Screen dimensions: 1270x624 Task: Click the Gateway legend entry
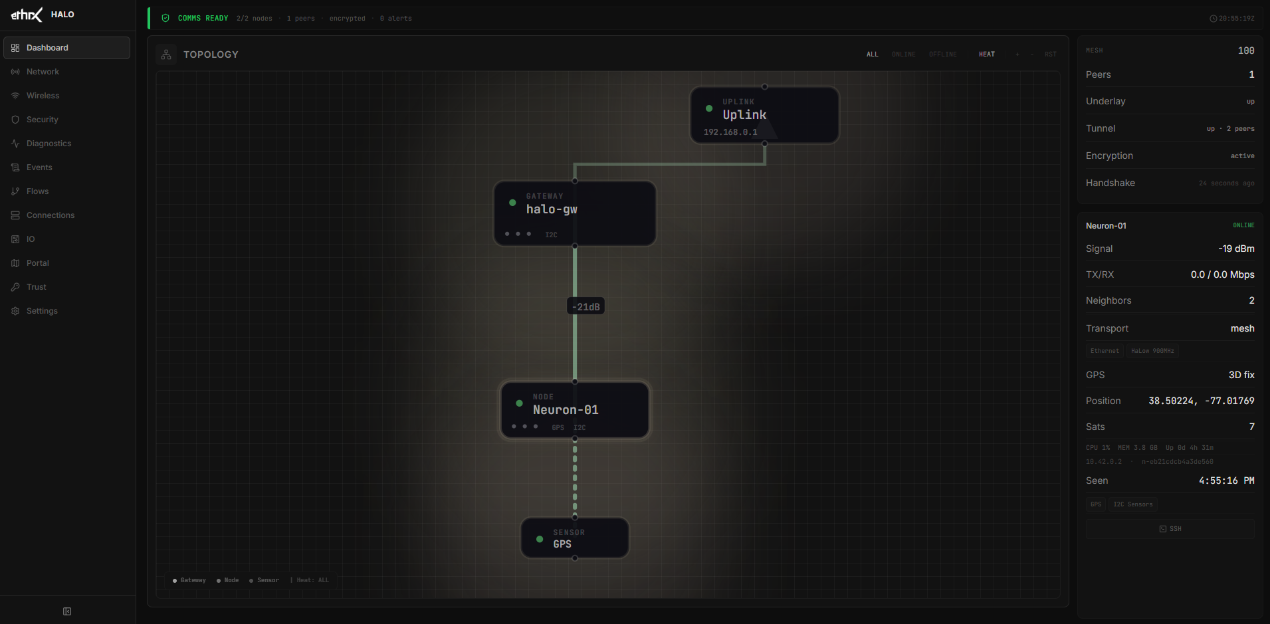[x=189, y=580]
